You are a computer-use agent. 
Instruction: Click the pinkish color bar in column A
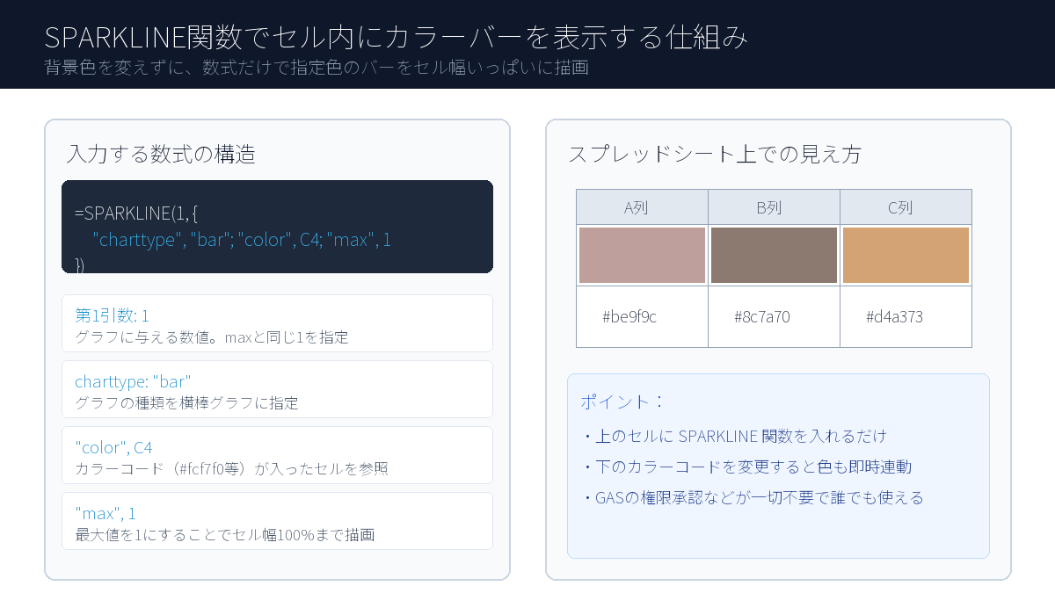642,255
